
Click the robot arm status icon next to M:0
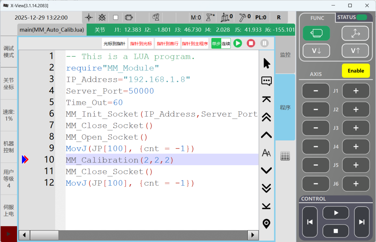209,17
